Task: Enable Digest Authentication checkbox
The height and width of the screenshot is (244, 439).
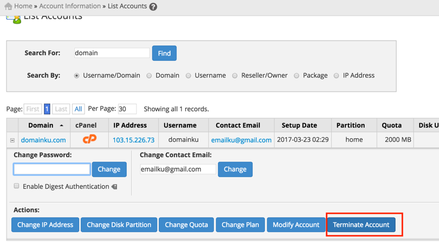Action: pos(16,186)
